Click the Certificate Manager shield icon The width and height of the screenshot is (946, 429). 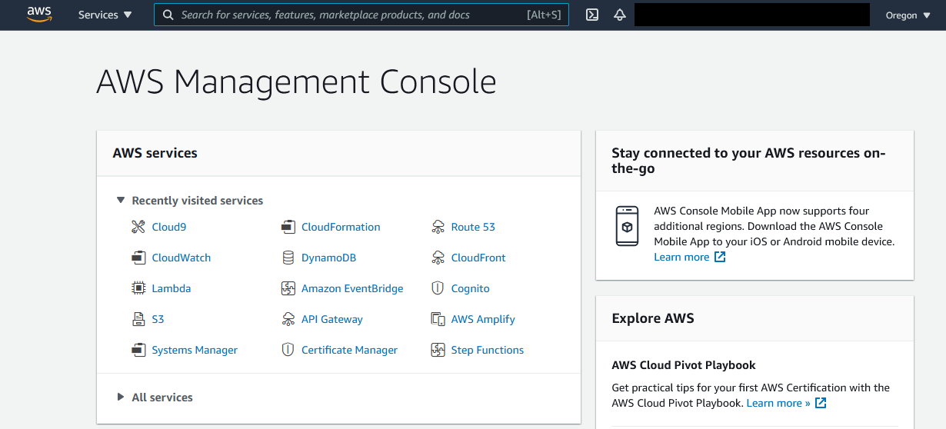tap(288, 350)
